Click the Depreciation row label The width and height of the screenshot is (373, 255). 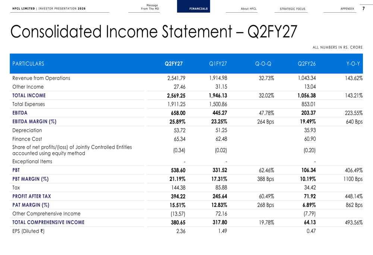27,130
